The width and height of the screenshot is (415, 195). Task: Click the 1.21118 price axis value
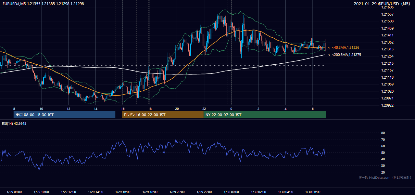tap(388, 77)
